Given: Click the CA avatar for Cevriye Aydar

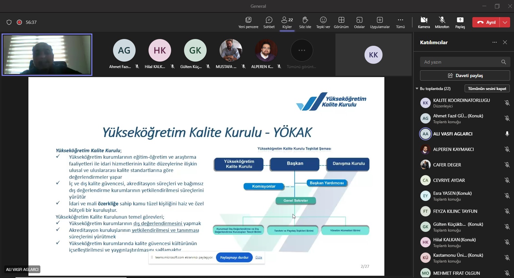Looking at the screenshot, I should (426, 180).
